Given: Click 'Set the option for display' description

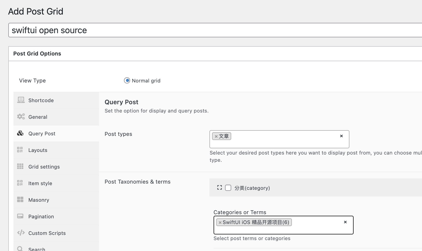Looking at the screenshot, I should (x=157, y=111).
